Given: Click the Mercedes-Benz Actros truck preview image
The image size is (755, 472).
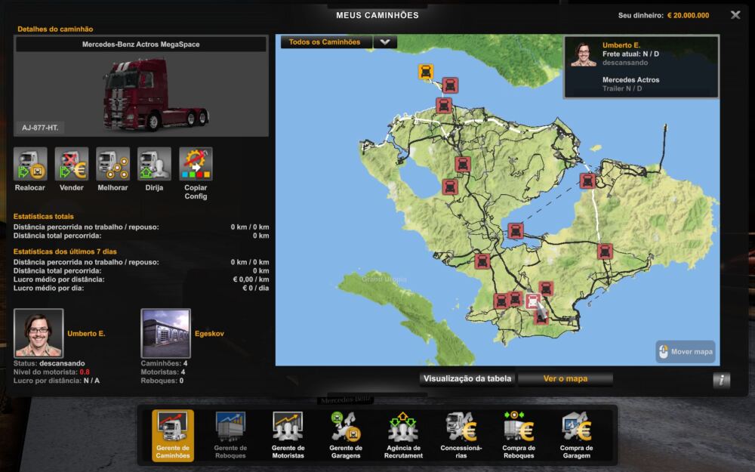Looking at the screenshot, I should [155, 94].
